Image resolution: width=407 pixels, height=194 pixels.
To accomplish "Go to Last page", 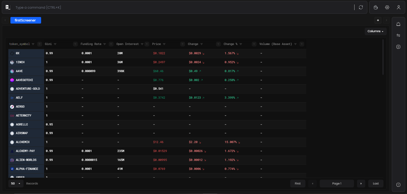I will click(x=376, y=184).
